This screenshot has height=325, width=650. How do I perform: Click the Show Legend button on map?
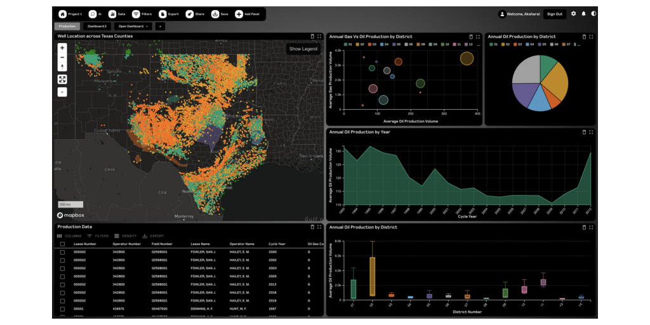point(303,49)
